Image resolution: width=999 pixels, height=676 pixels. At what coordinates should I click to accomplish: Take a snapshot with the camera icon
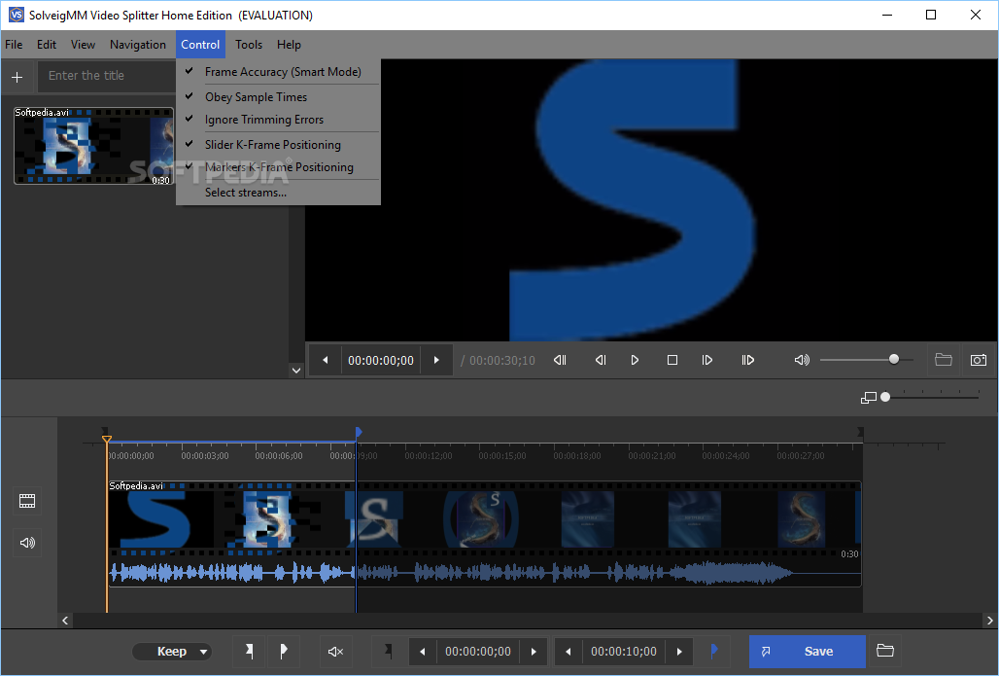point(979,360)
